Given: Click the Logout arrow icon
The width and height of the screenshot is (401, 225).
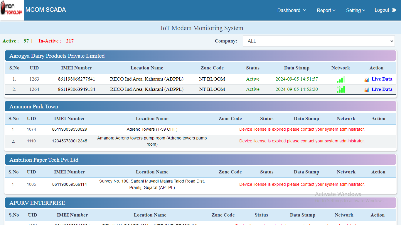Looking at the screenshot, I should tap(394, 10).
